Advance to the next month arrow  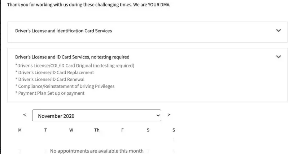pos(169,115)
